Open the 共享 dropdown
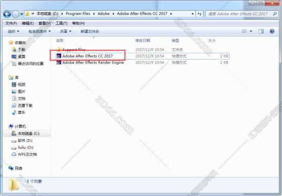This screenshot has height=196, width=282. coord(66,32)
